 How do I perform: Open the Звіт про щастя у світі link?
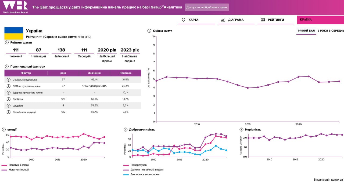(x=60, y=7)
